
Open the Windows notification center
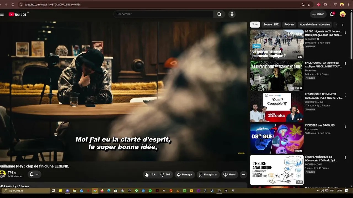pyautogui.click(x=347, y=191)
